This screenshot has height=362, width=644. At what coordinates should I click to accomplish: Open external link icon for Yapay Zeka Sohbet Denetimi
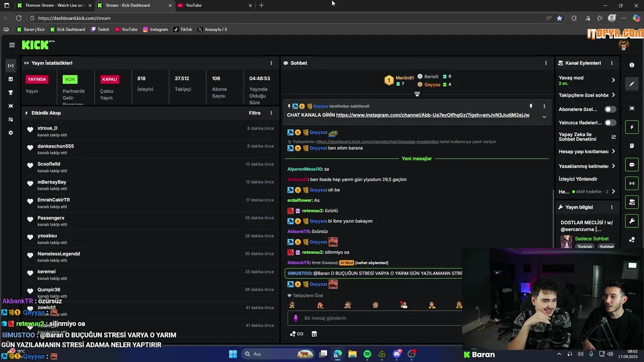point(613,137)
